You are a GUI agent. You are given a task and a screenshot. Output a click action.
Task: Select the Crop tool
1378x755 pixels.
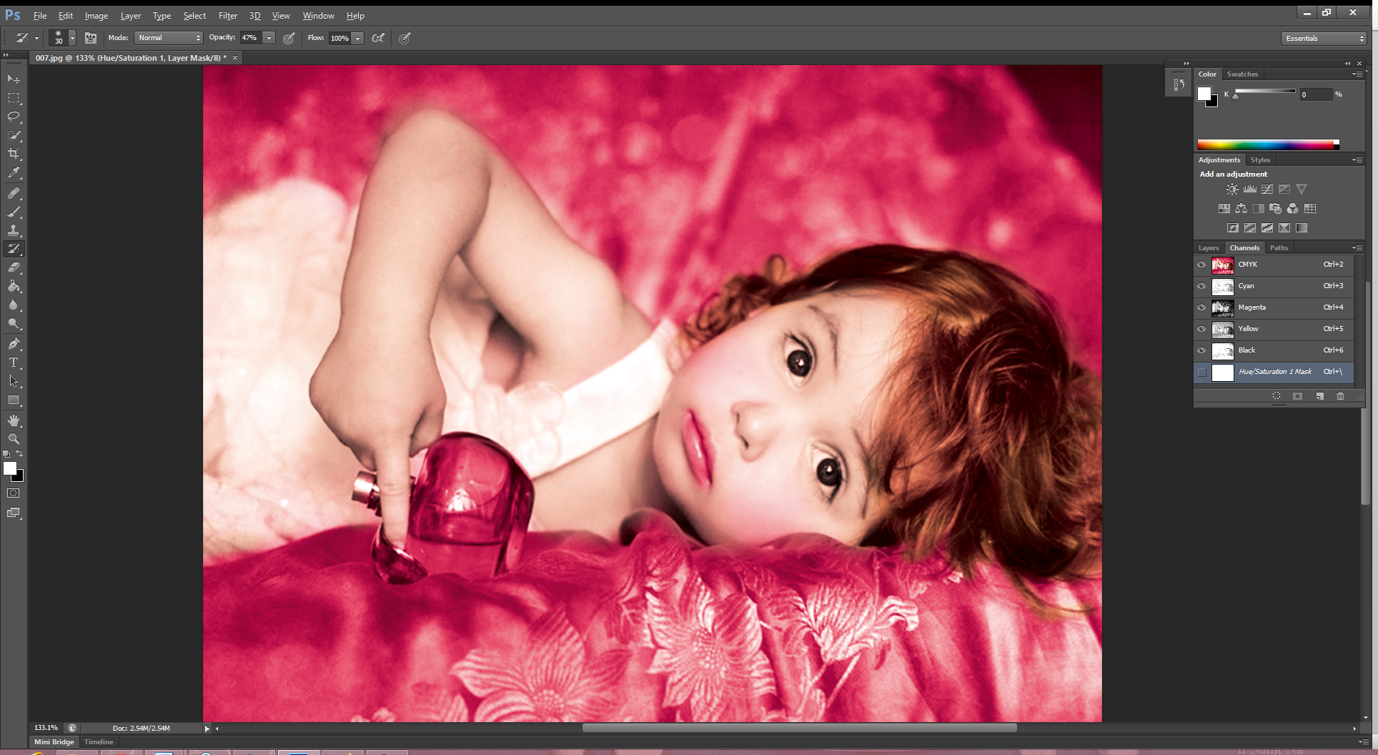14,154
